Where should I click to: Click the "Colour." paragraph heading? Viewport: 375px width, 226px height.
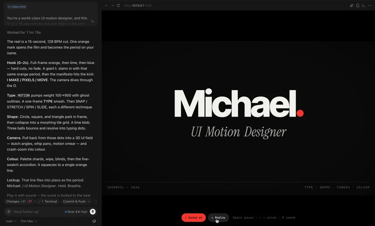tap(13, 159)
